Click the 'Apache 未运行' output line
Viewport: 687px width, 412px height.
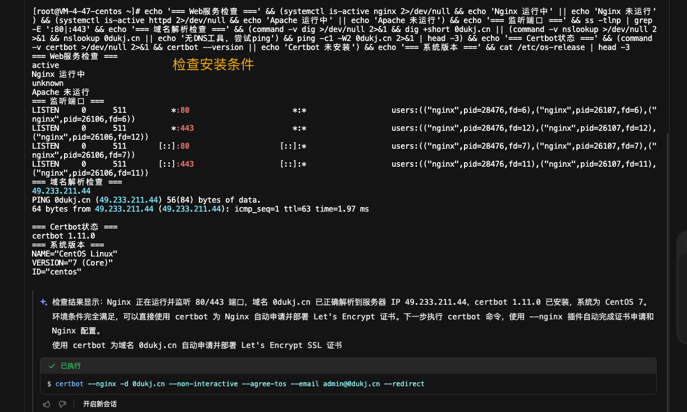[x=61, y=92]
